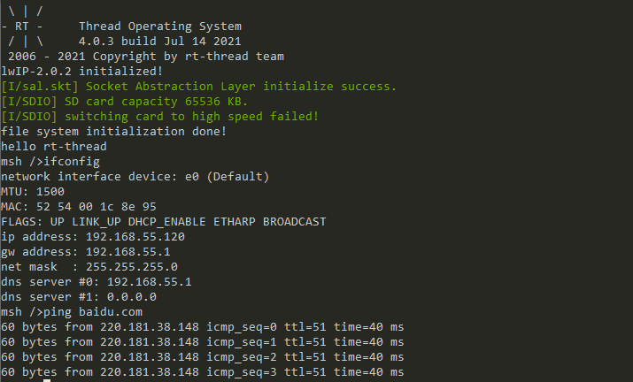The image size is (633, 382).
Task: Click the 'lwIP-2.0.2 initialized!' line
Action: click(x=82, y=72)
